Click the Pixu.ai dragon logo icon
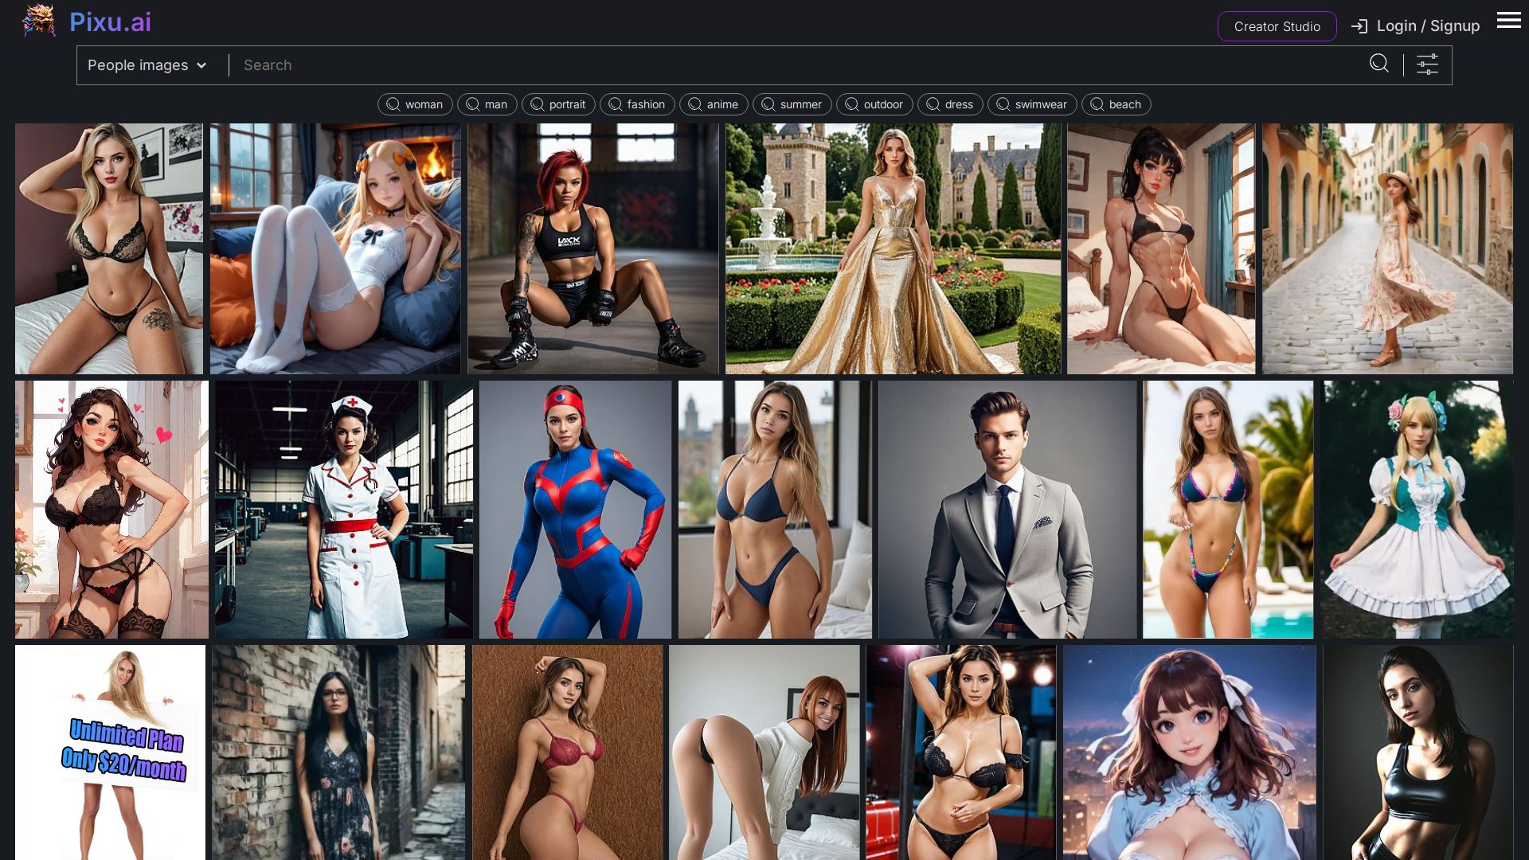This screenshot has height=860, width=1529. coord(38,21)
